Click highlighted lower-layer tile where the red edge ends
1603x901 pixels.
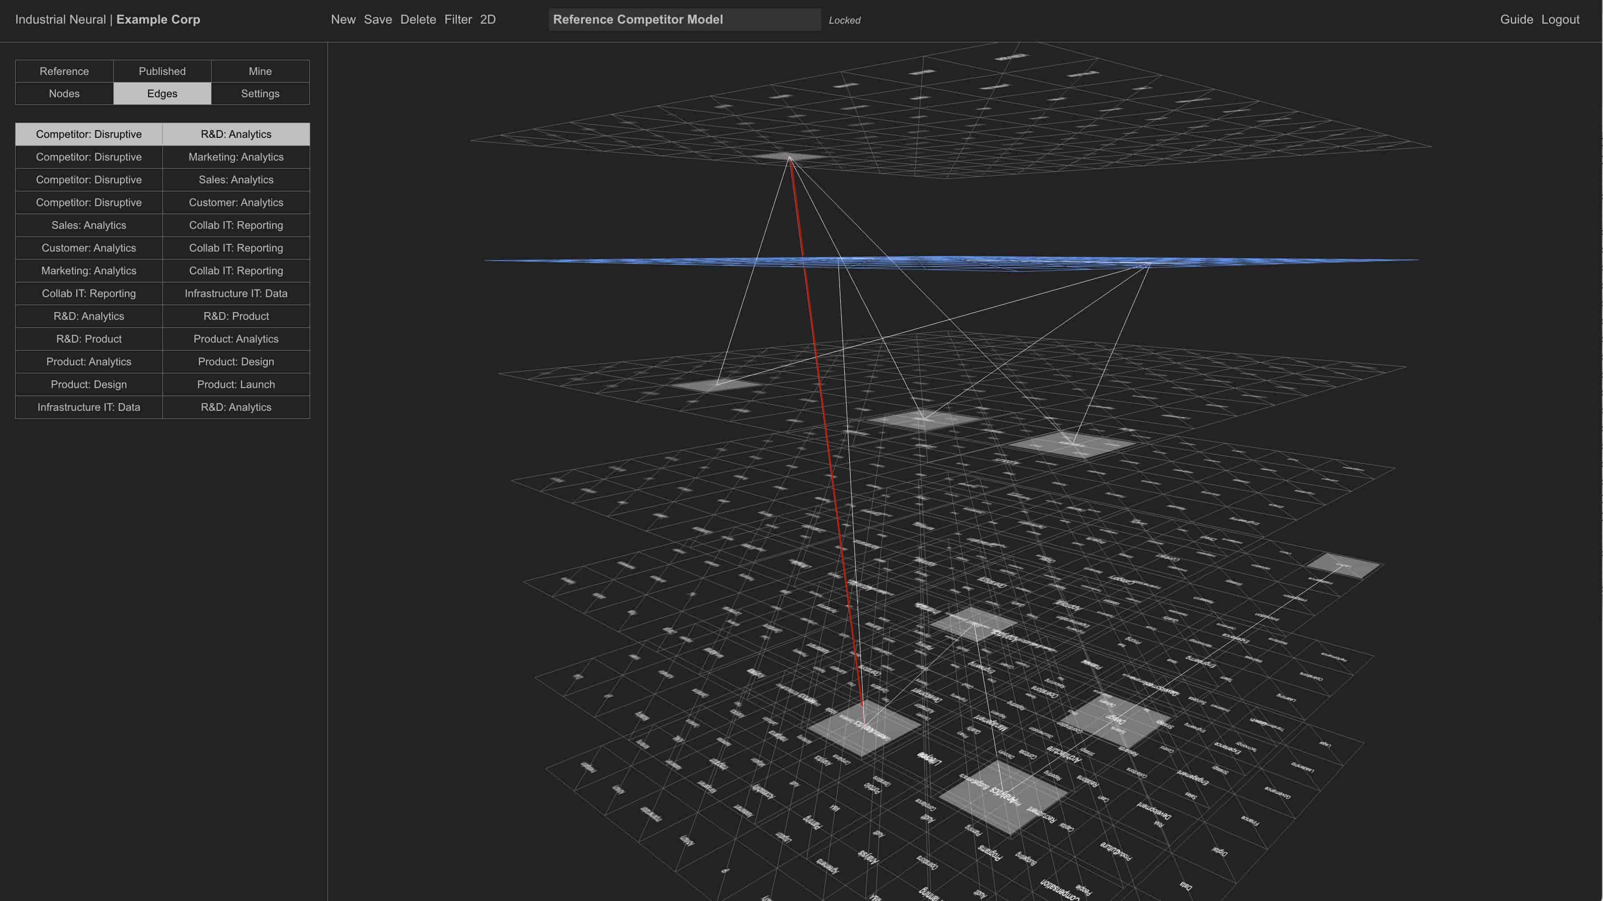tap(864, 727)
